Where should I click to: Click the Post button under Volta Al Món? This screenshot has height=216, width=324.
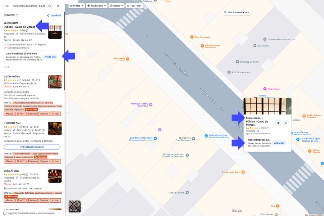(55, 200)
